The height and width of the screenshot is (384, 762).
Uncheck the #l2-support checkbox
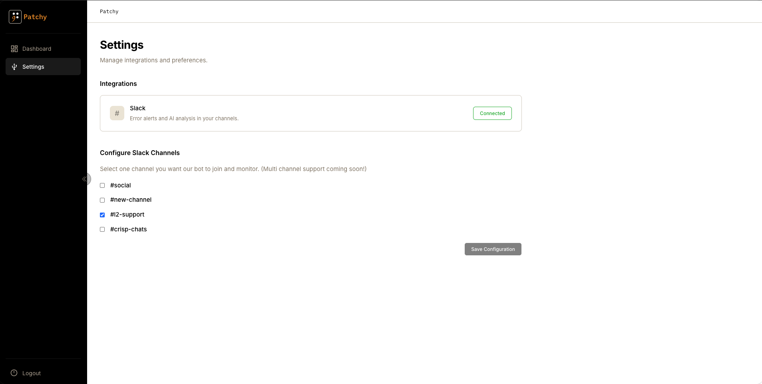(102, 215)
